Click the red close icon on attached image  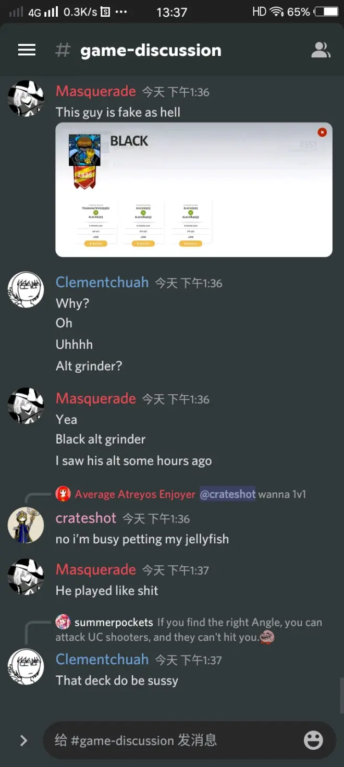322,132
